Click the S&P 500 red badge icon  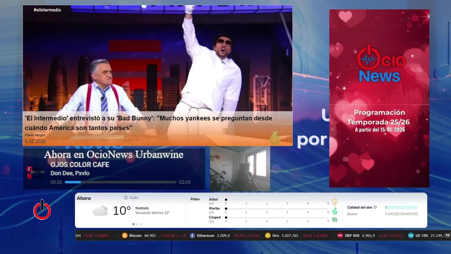(340, 235)
